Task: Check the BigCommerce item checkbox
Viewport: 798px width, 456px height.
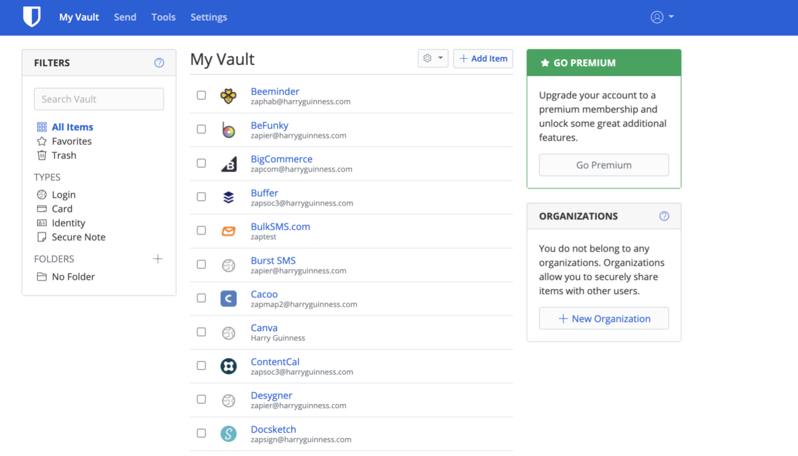Action: pyautogui.click(x=201, y=163)
